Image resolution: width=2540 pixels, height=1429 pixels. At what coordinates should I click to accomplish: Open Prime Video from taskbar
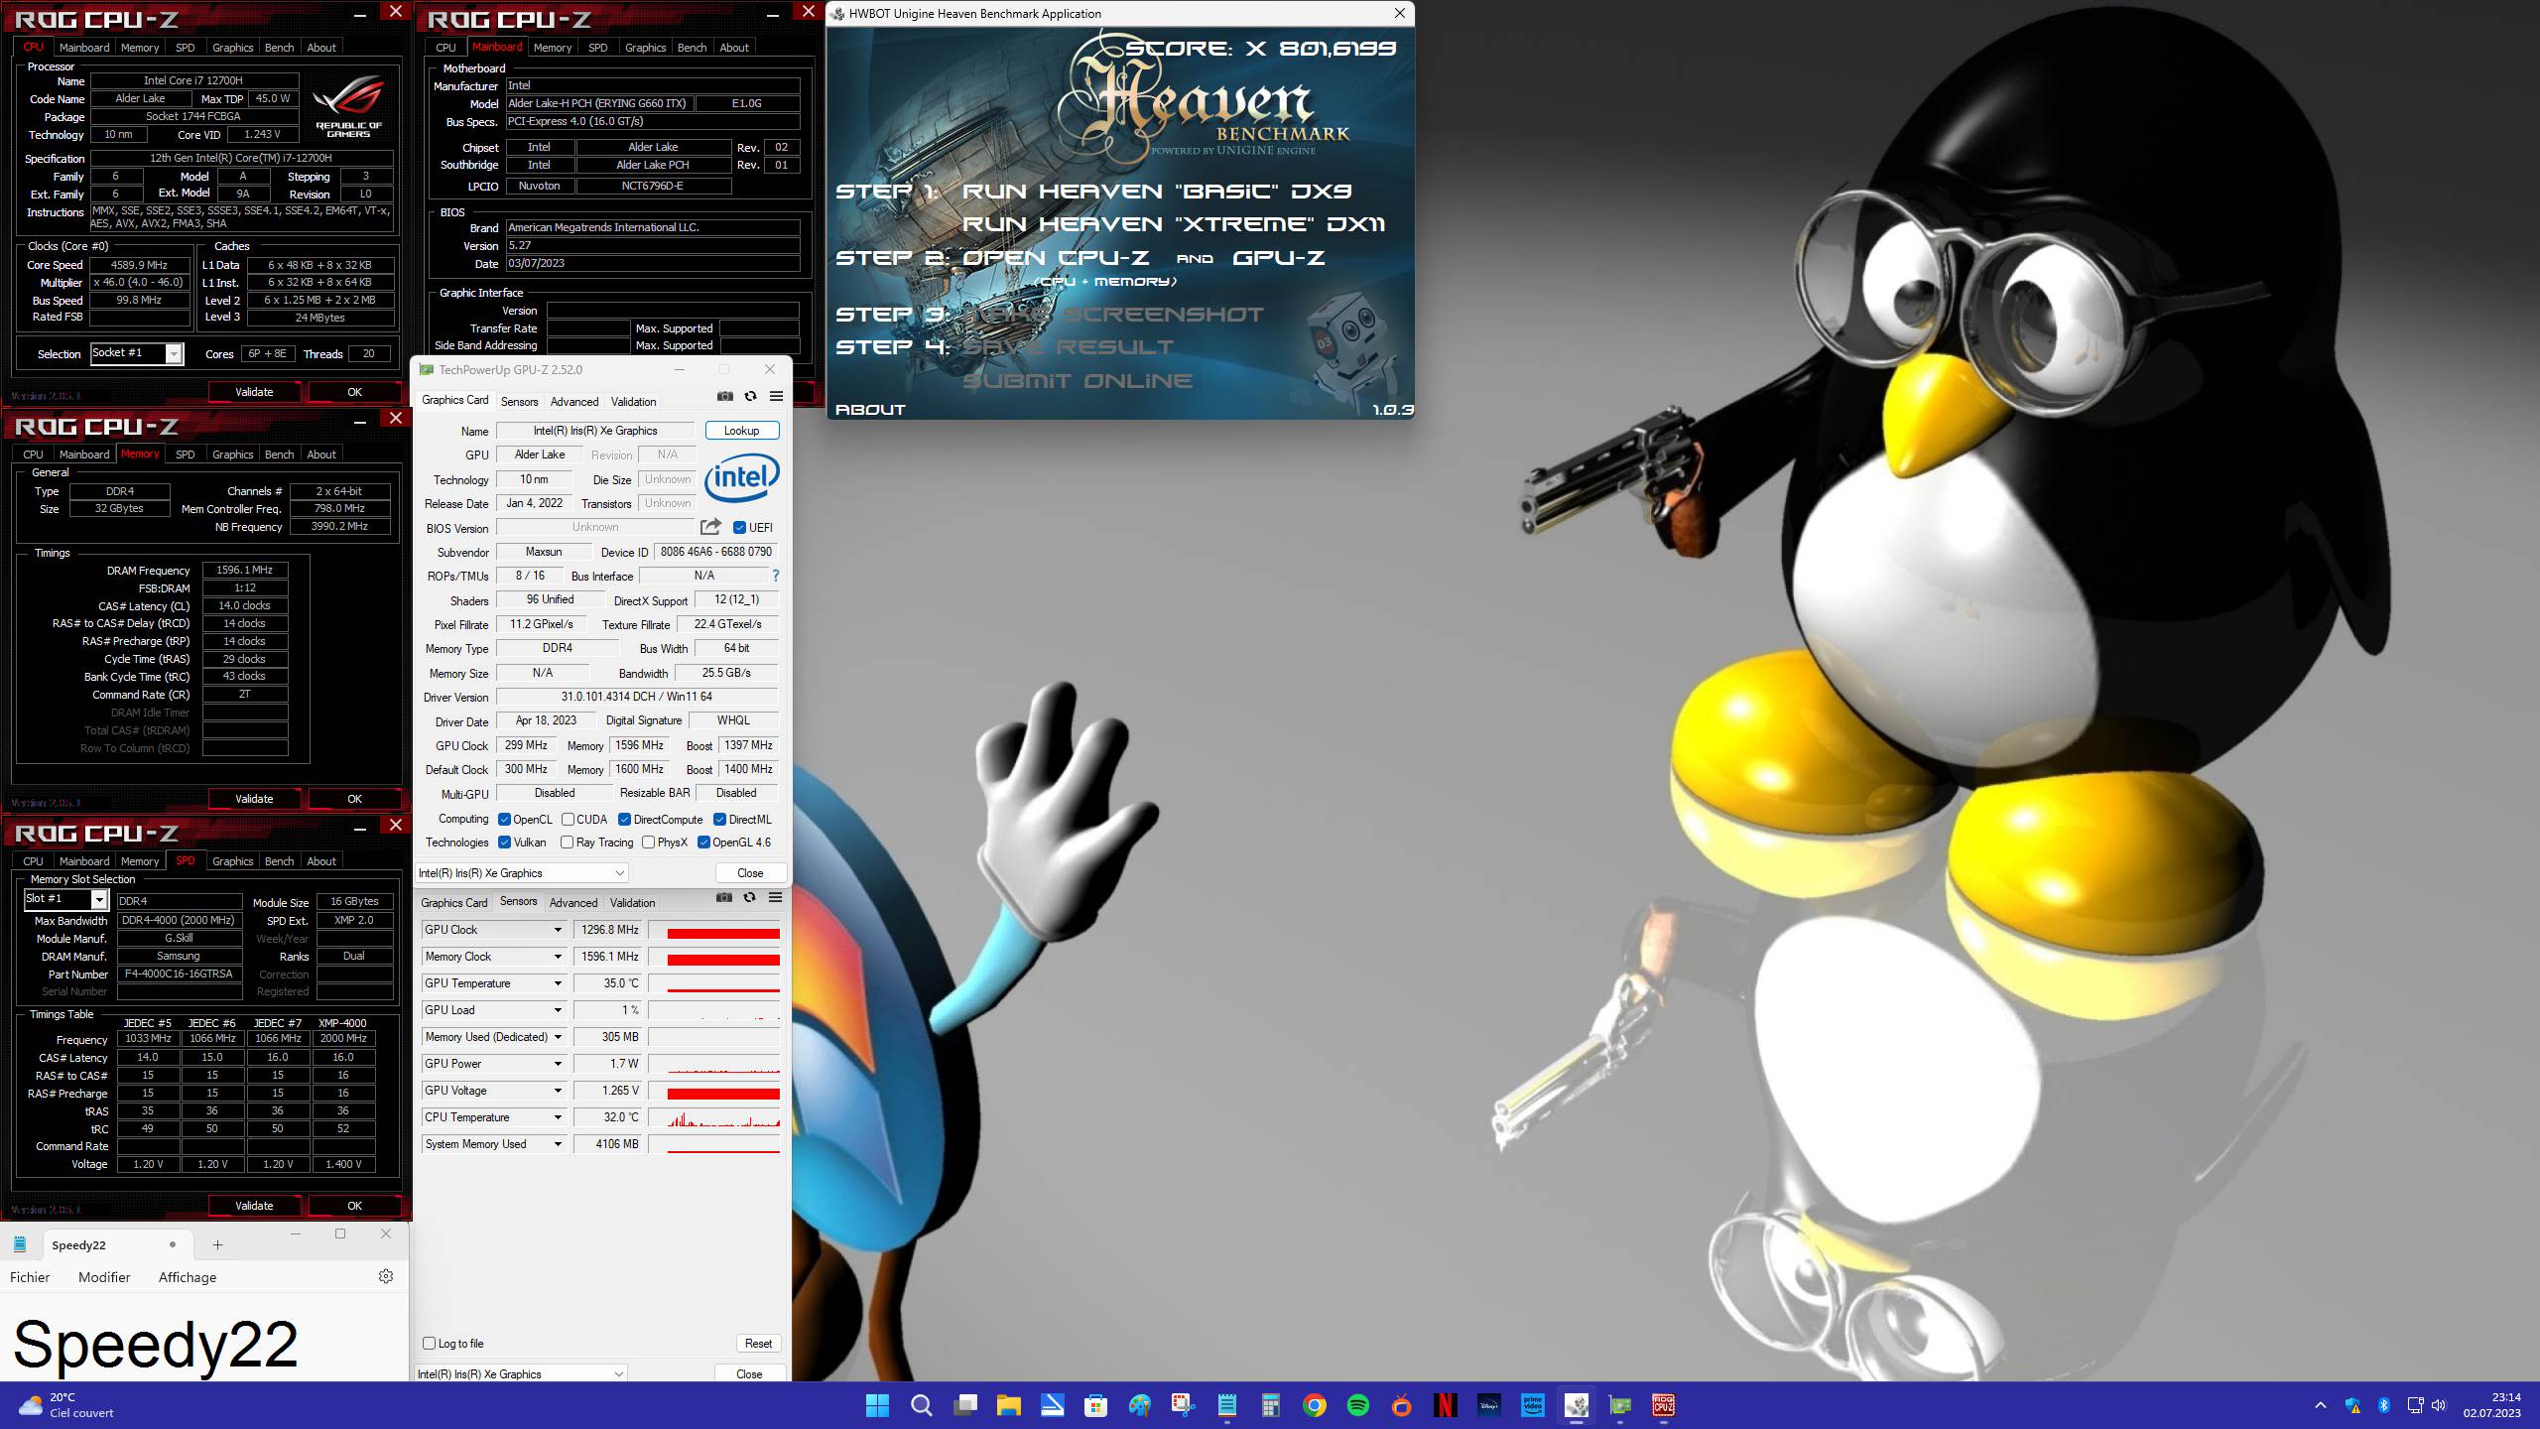point(1532,1405)
